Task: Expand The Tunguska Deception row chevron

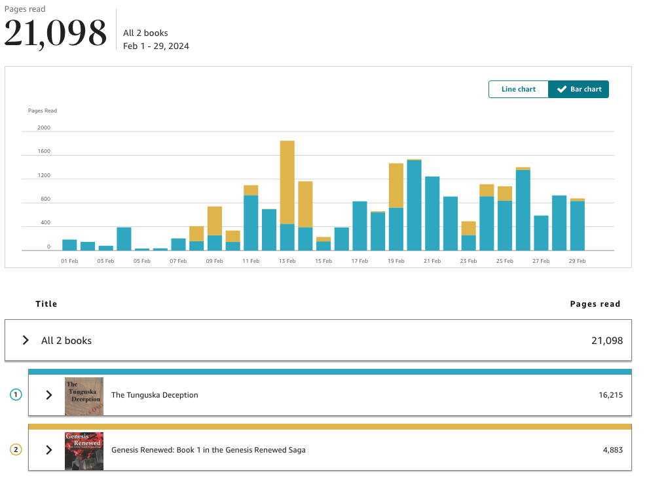Action: pos(49,395)
